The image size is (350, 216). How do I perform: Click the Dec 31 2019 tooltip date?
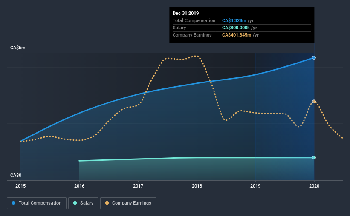tap(186, 13)
